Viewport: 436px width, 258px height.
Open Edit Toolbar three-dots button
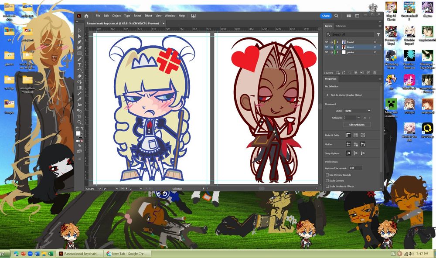coord(79,159)
